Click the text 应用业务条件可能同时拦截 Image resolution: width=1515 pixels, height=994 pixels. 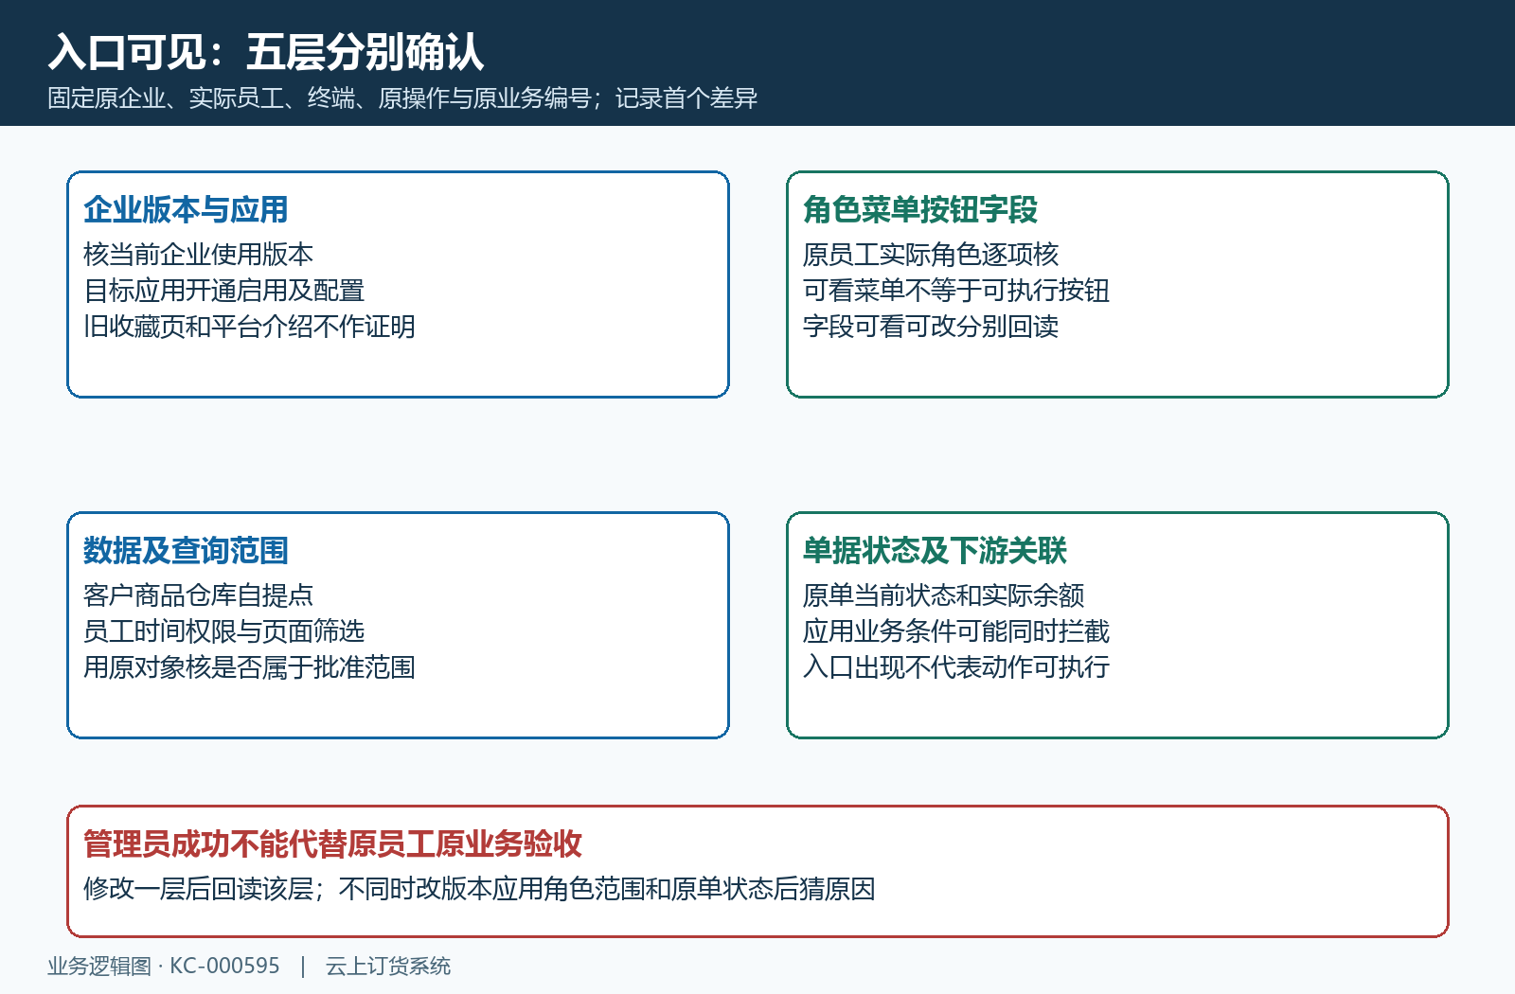tap(956, 630)
